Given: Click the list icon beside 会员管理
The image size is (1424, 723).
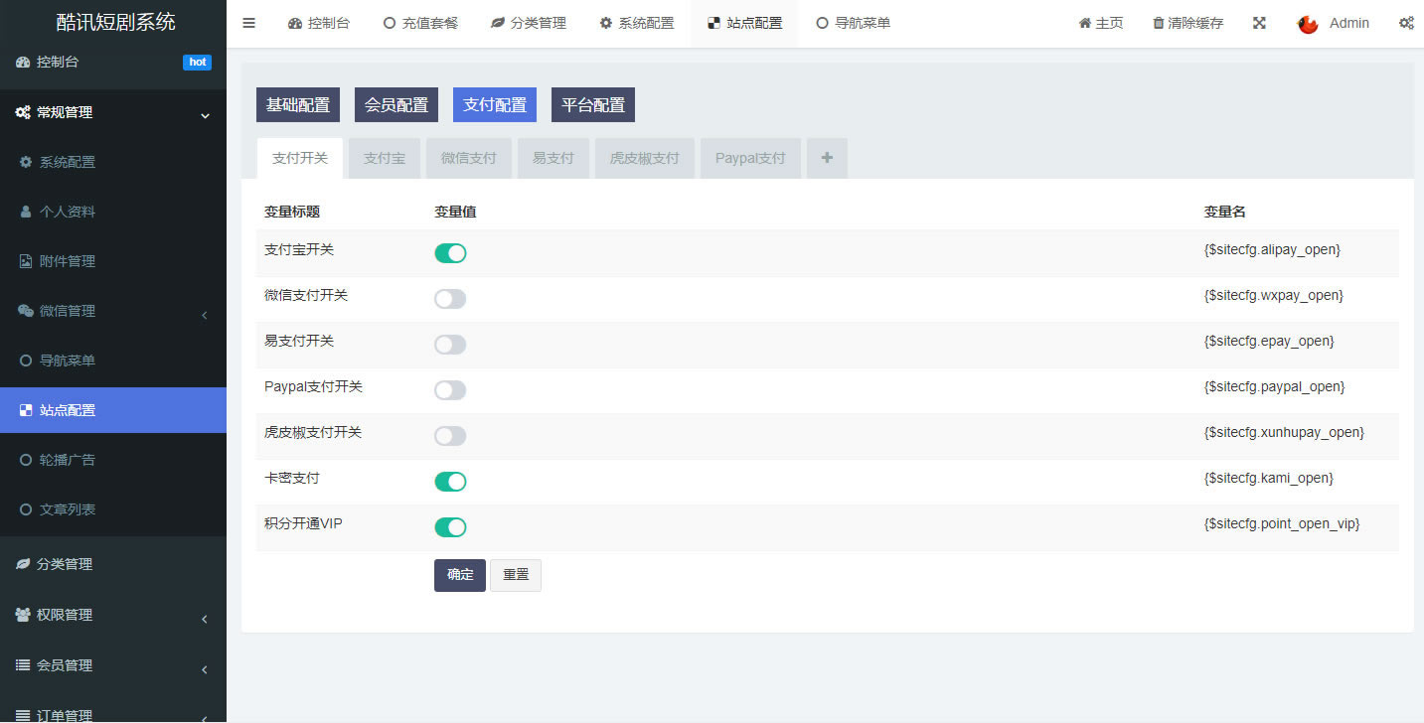Looking at the screenshot, I should [23, 665].
